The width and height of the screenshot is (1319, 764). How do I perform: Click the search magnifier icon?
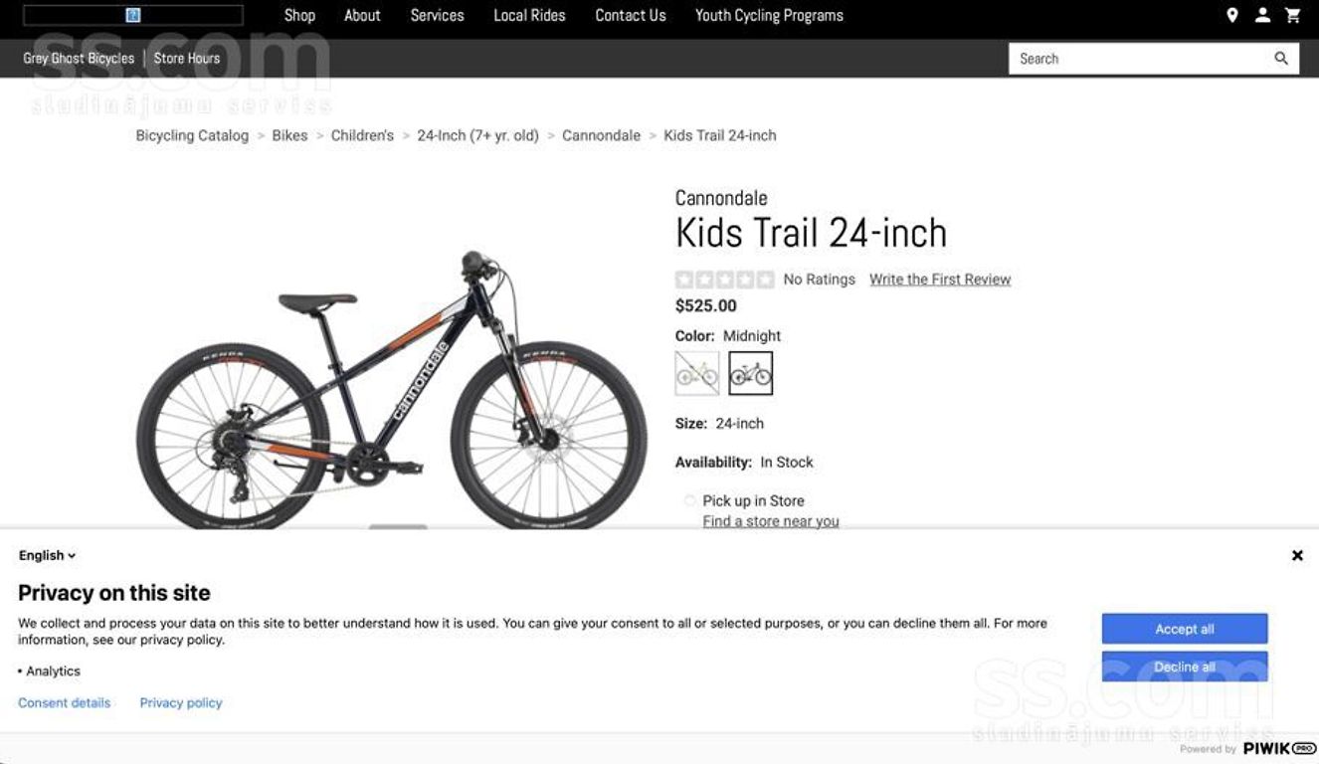coord(1281,59)
